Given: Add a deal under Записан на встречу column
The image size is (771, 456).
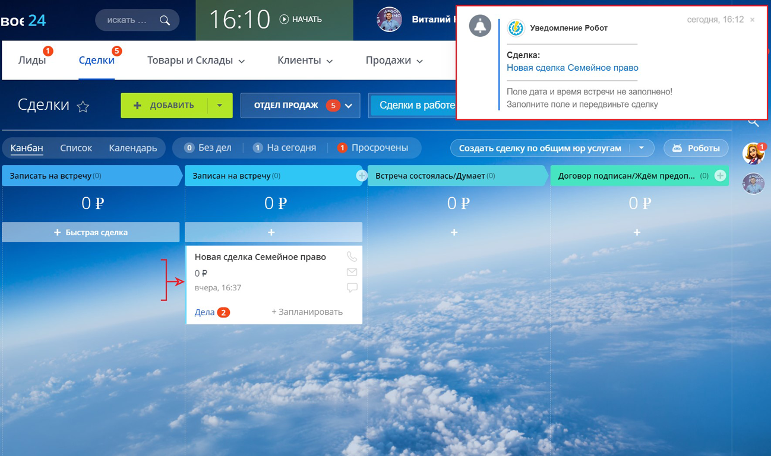Looking at the screenshot, I should (x=271, y=232).
